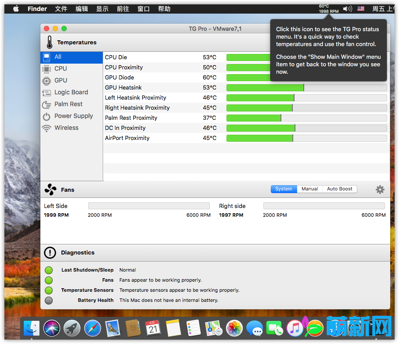The width and height of the screenshot is (399, 344).
Task: Select the All sensors monitor icon
Action: (47, 57)
